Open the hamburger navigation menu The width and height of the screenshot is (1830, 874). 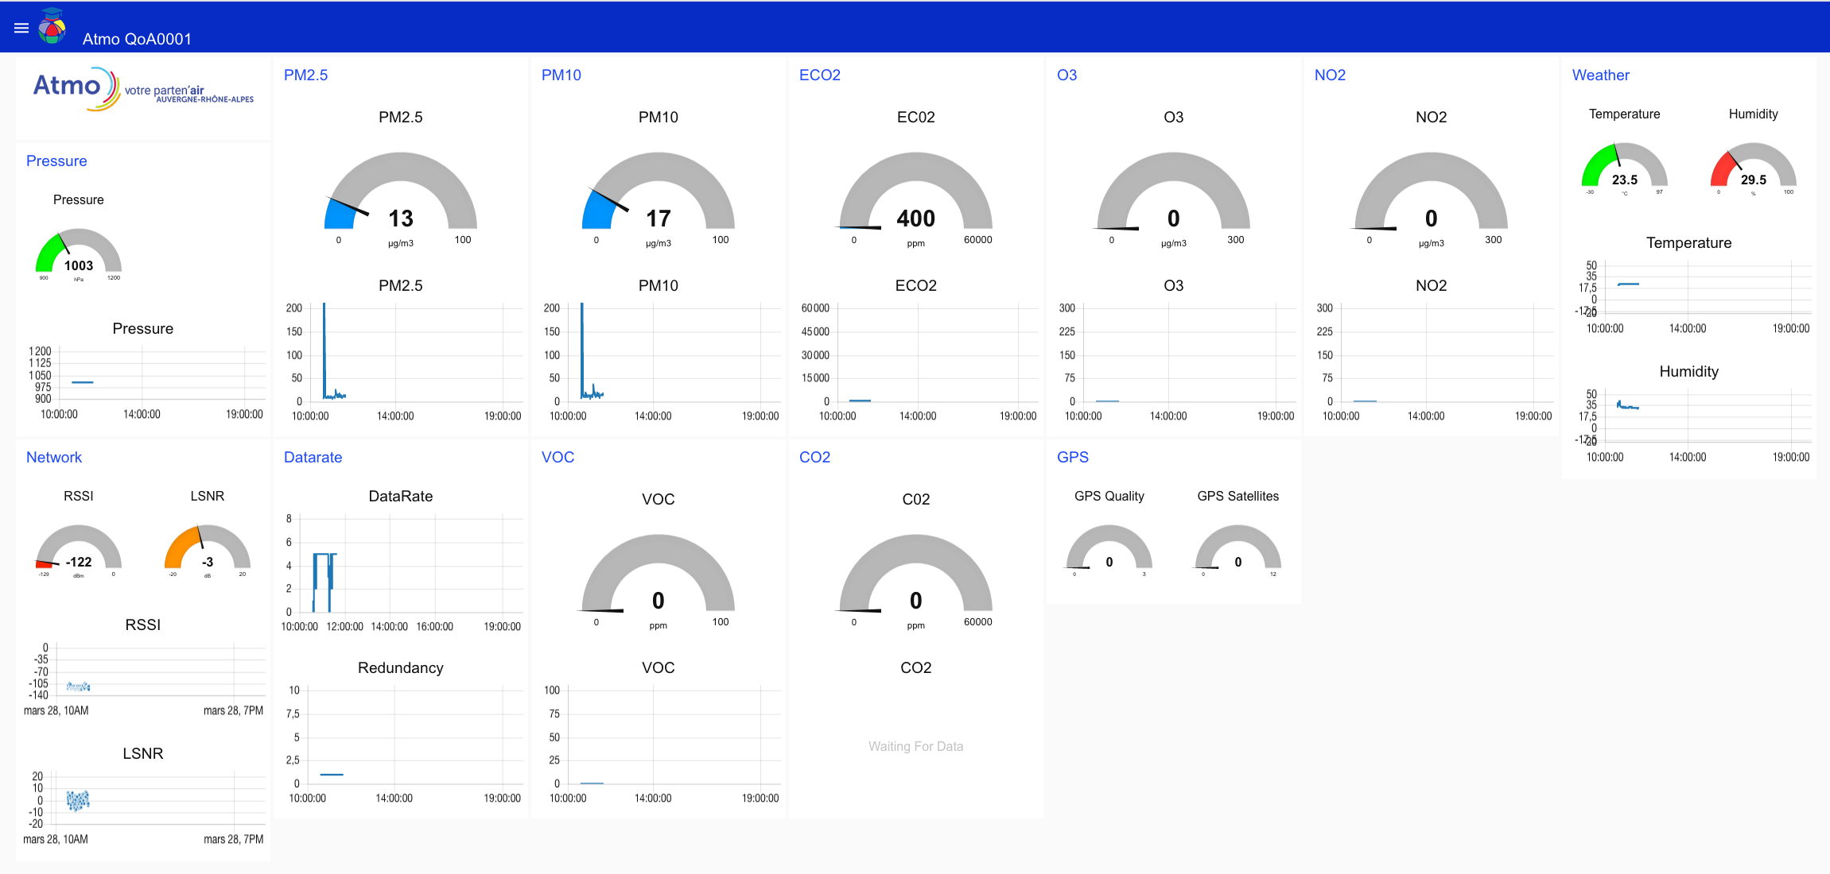(21, 28)
